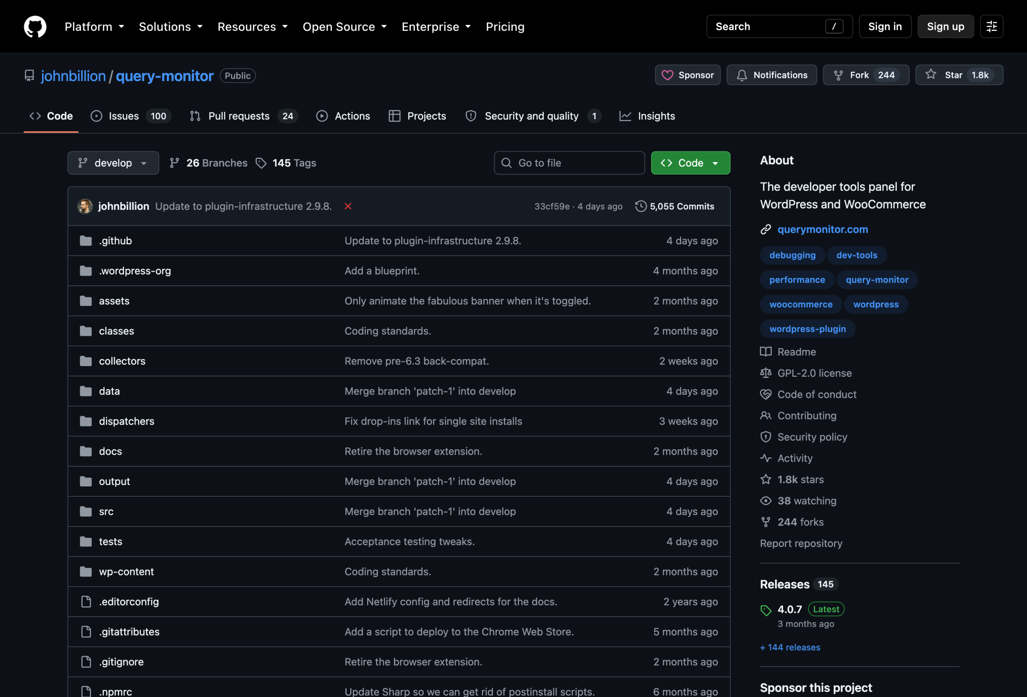Viewport: 1027px width, 697px height.
Task: Open the GPL-2.0 license link
Action: [806, 373]
